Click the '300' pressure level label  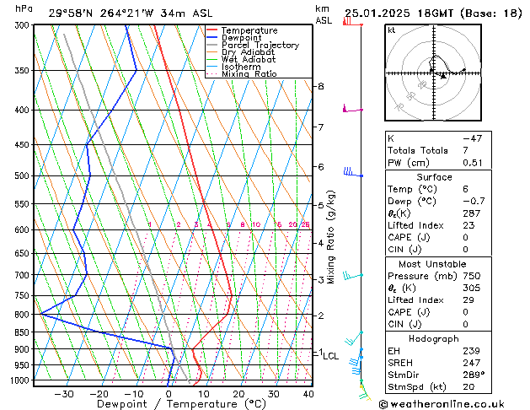coord(24,25)
